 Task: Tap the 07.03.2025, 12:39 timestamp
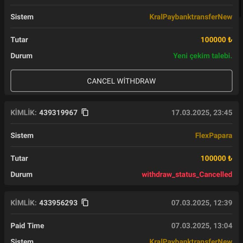click(202, 203)
